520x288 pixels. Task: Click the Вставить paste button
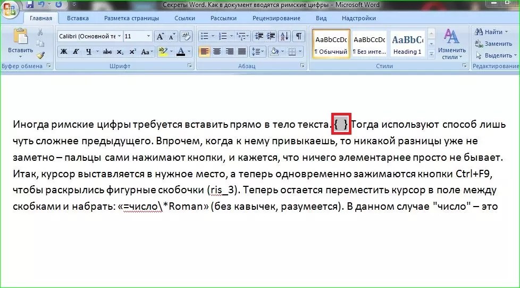click(20, 42)
